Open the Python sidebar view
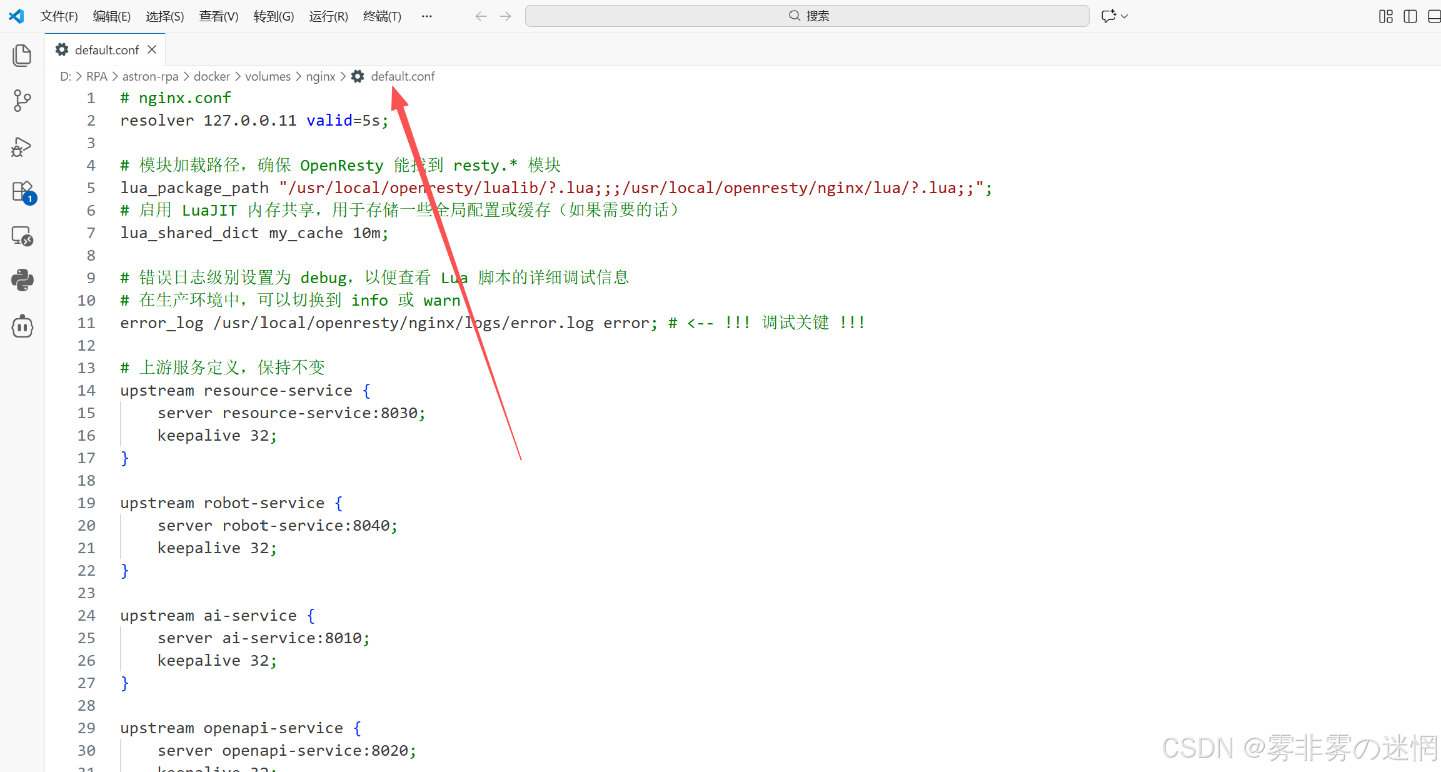 pos(22,280)
